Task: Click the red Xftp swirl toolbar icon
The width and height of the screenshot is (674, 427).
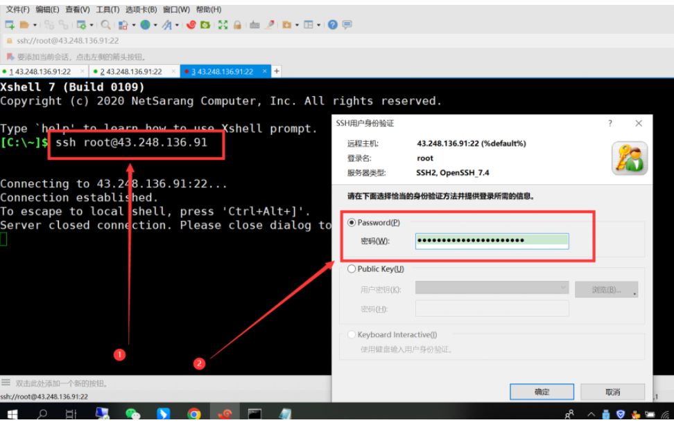Action: click(191, 25)
